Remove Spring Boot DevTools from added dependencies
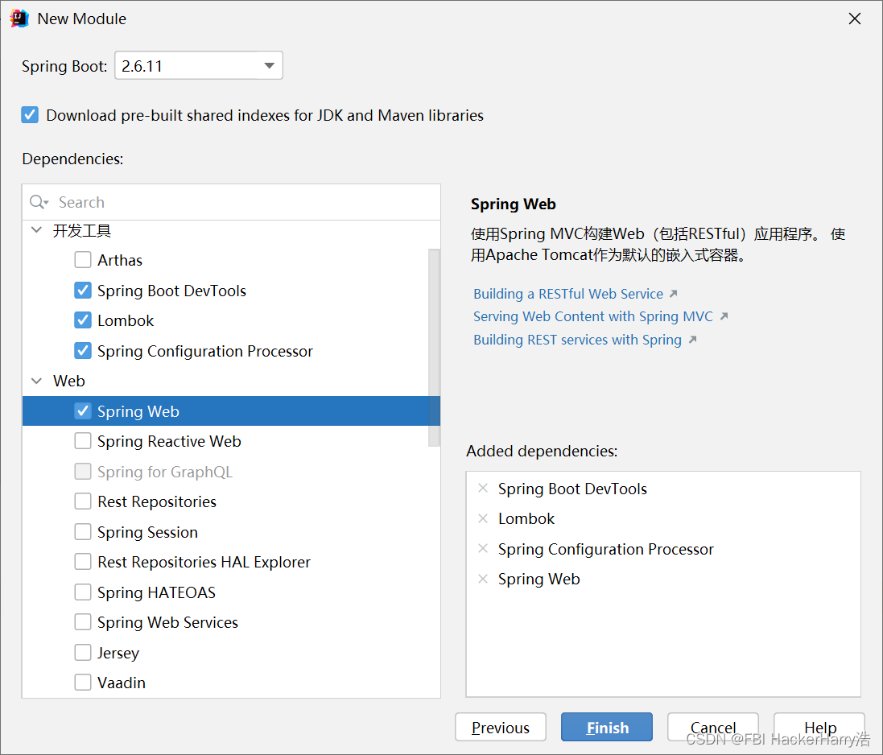883x755 pixels. 483,488
